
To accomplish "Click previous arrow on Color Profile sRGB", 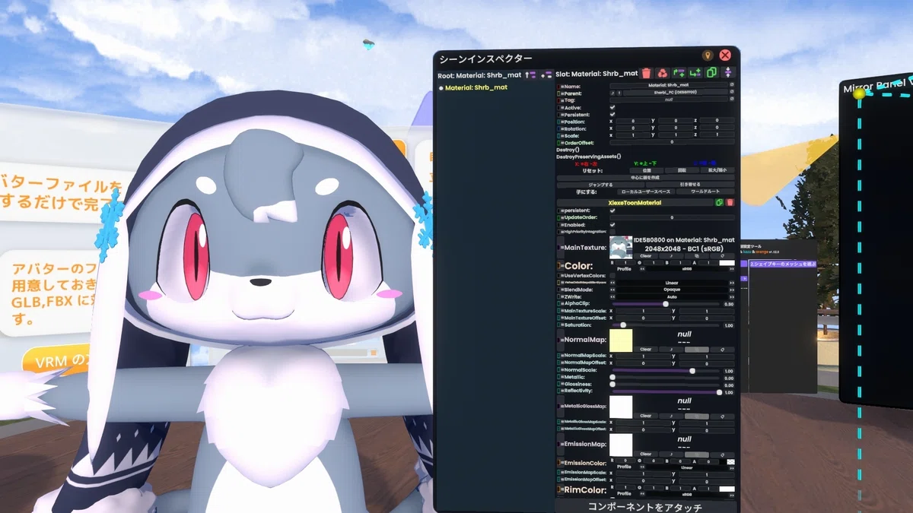I will 642,269.
